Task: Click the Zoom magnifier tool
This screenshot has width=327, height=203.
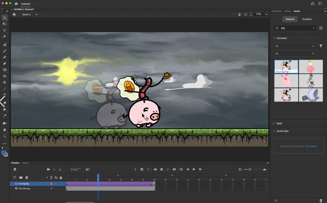Action: pyautogui.click(x=4, y=136)
